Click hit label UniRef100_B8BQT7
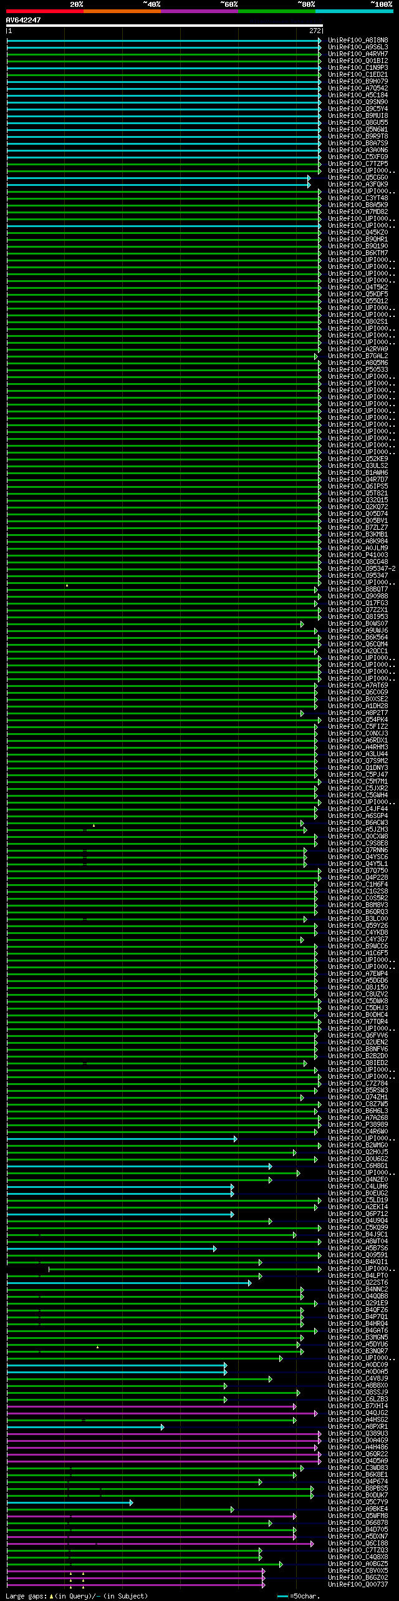 (x=358, y=590)
